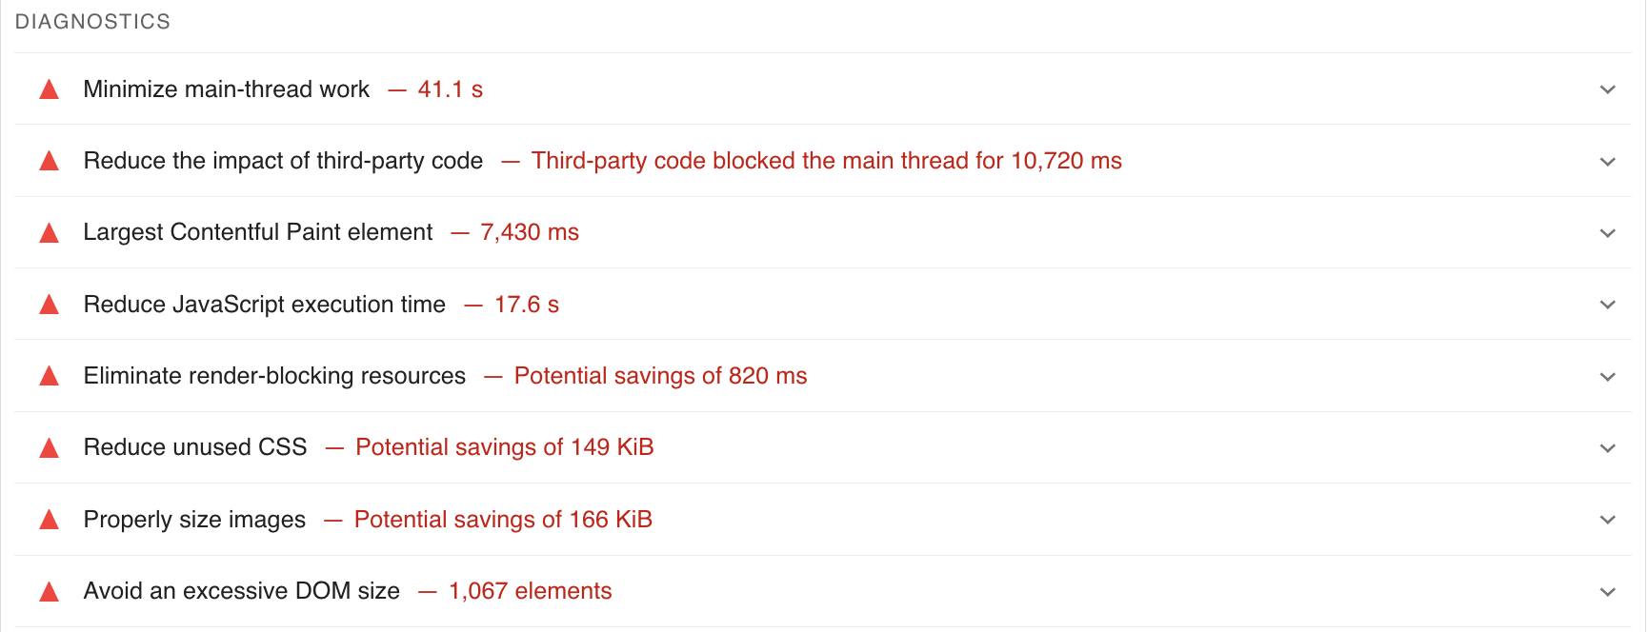The width and height of the screenshot is (1648, 632).
Task: Expand Reduce unused CSS row chevron
Action: coord(1608,448)
